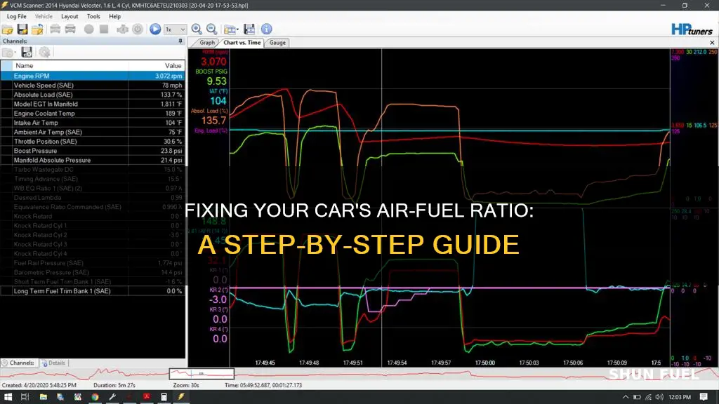
Task: Open the Windows Start menu
Action: click(x=8, y=397)
